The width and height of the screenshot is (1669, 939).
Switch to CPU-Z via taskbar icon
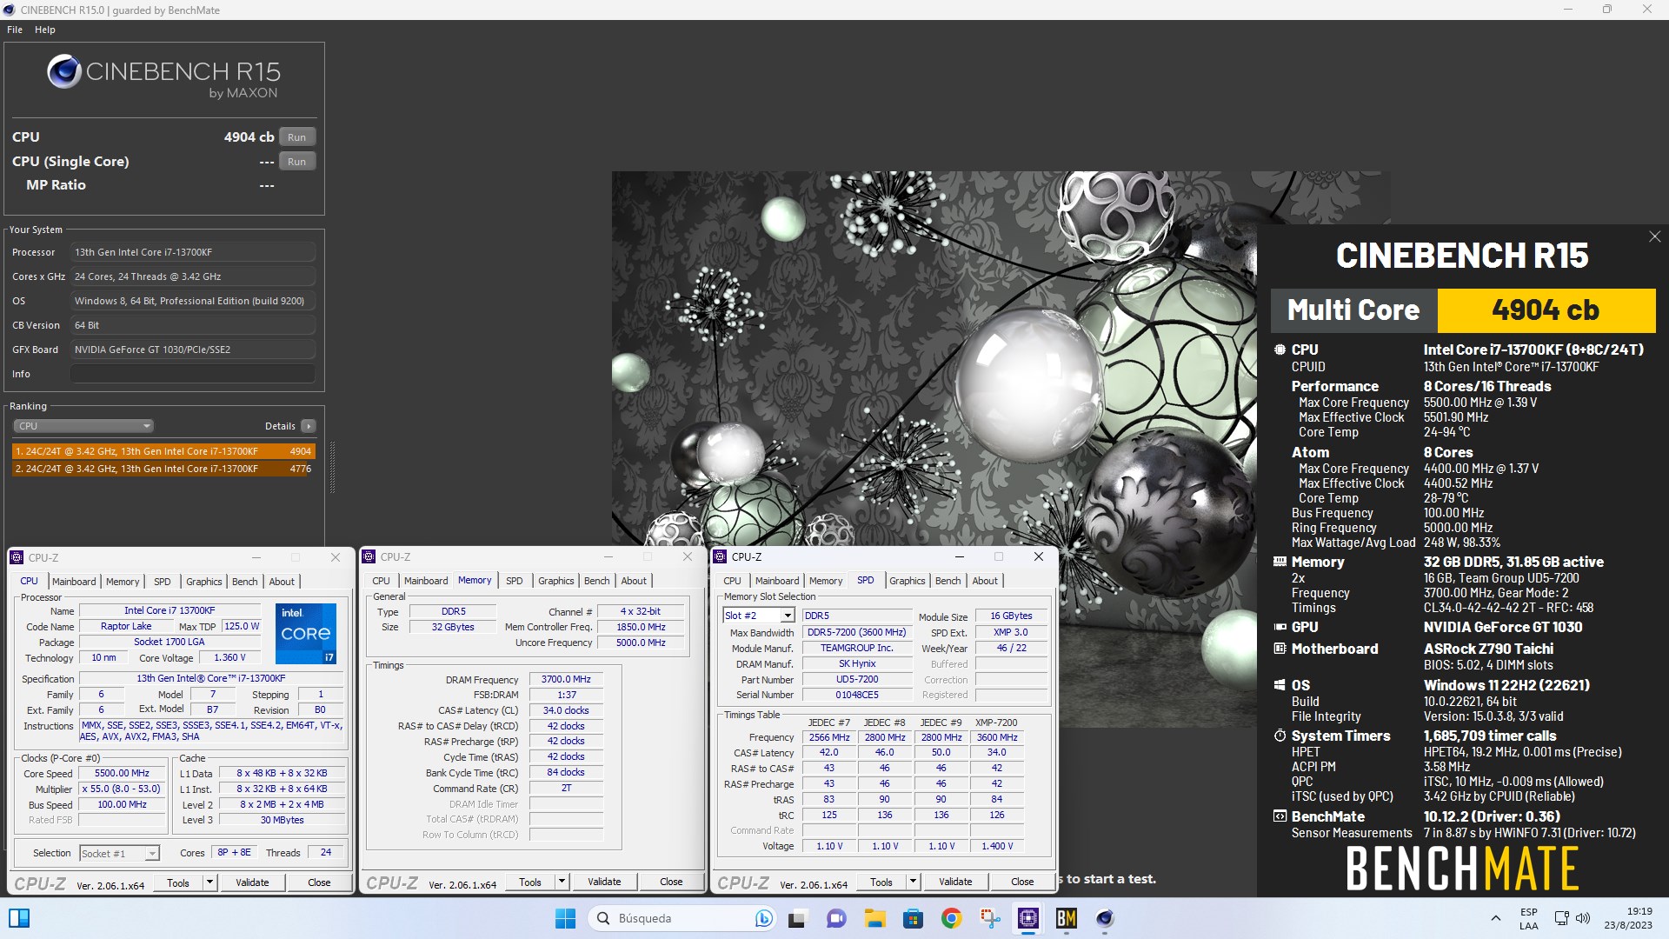[1028, 918]
